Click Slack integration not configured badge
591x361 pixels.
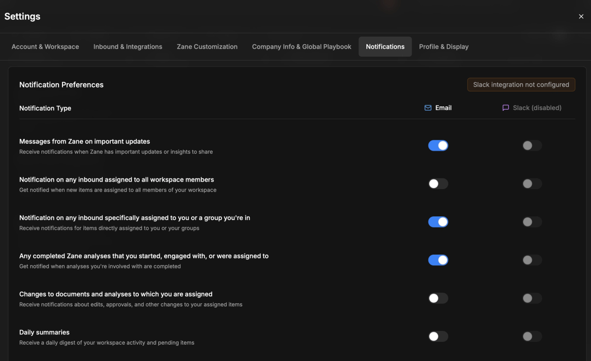click(521, 85)
